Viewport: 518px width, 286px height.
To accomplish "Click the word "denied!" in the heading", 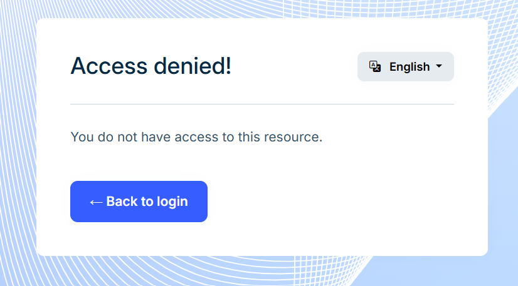I will coord(193,66).
